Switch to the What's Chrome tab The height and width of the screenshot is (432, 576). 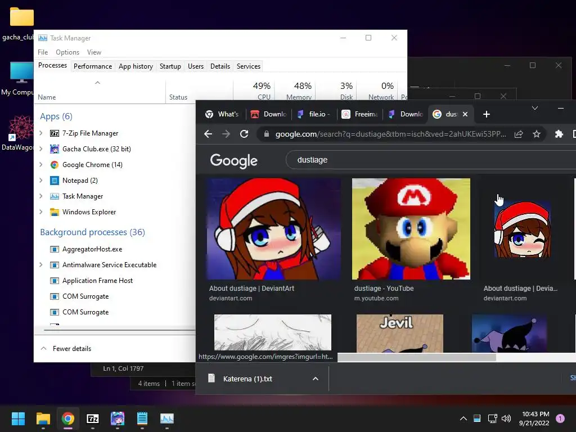(224, 114)
